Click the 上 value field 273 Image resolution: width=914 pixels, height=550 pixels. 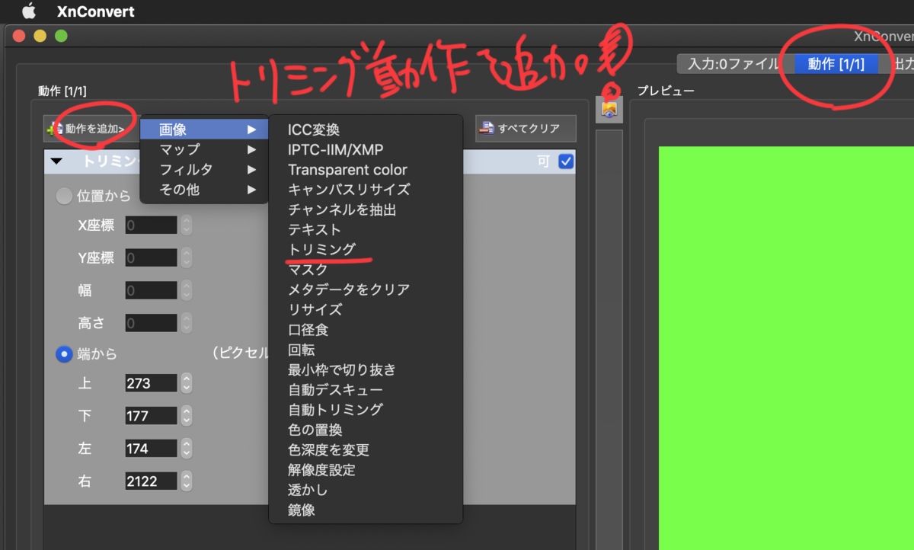coord(152,383)
